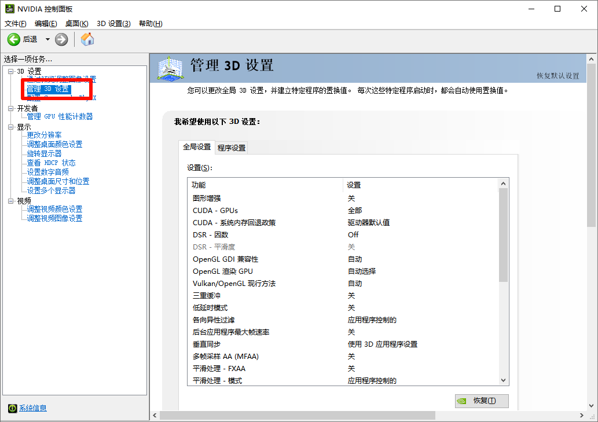Screen dimensions: 598x422
Task: Select 管理 3D 设置 in task tree
Action: click(x=49, y=89)
